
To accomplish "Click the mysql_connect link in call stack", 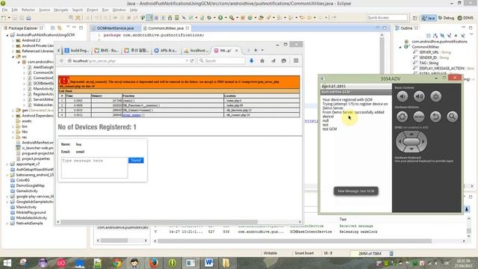I will click(131, 115).
